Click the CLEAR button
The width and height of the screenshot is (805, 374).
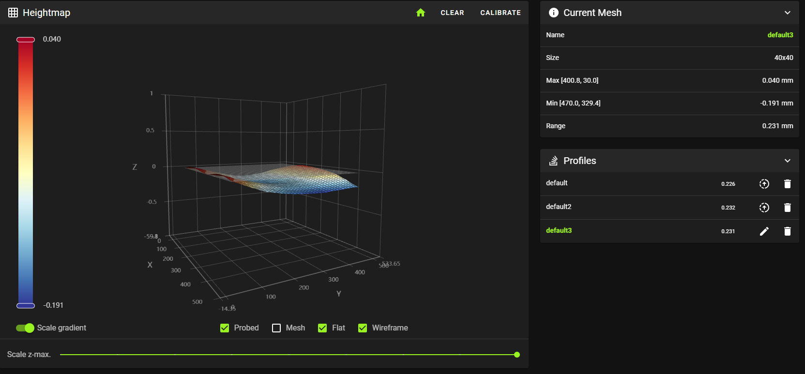(x=452, y=13)
